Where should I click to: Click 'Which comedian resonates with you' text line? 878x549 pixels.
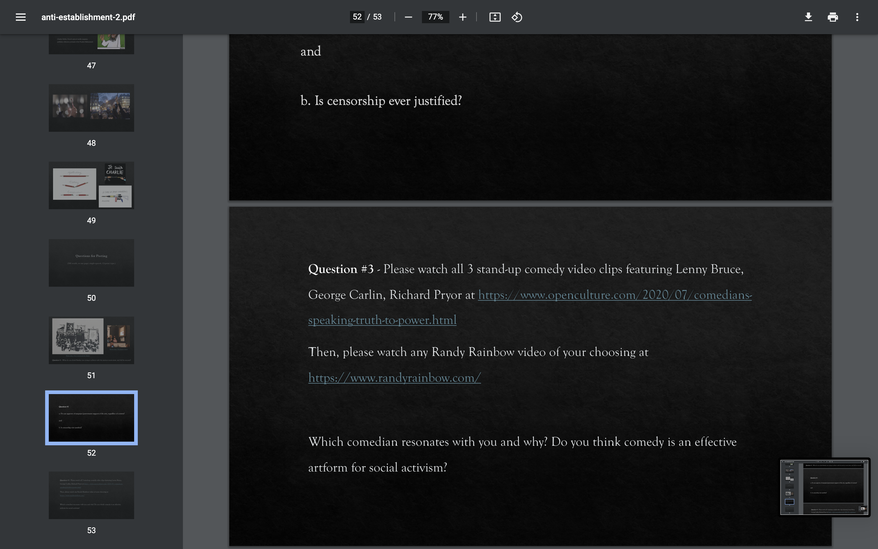point(523,442)
